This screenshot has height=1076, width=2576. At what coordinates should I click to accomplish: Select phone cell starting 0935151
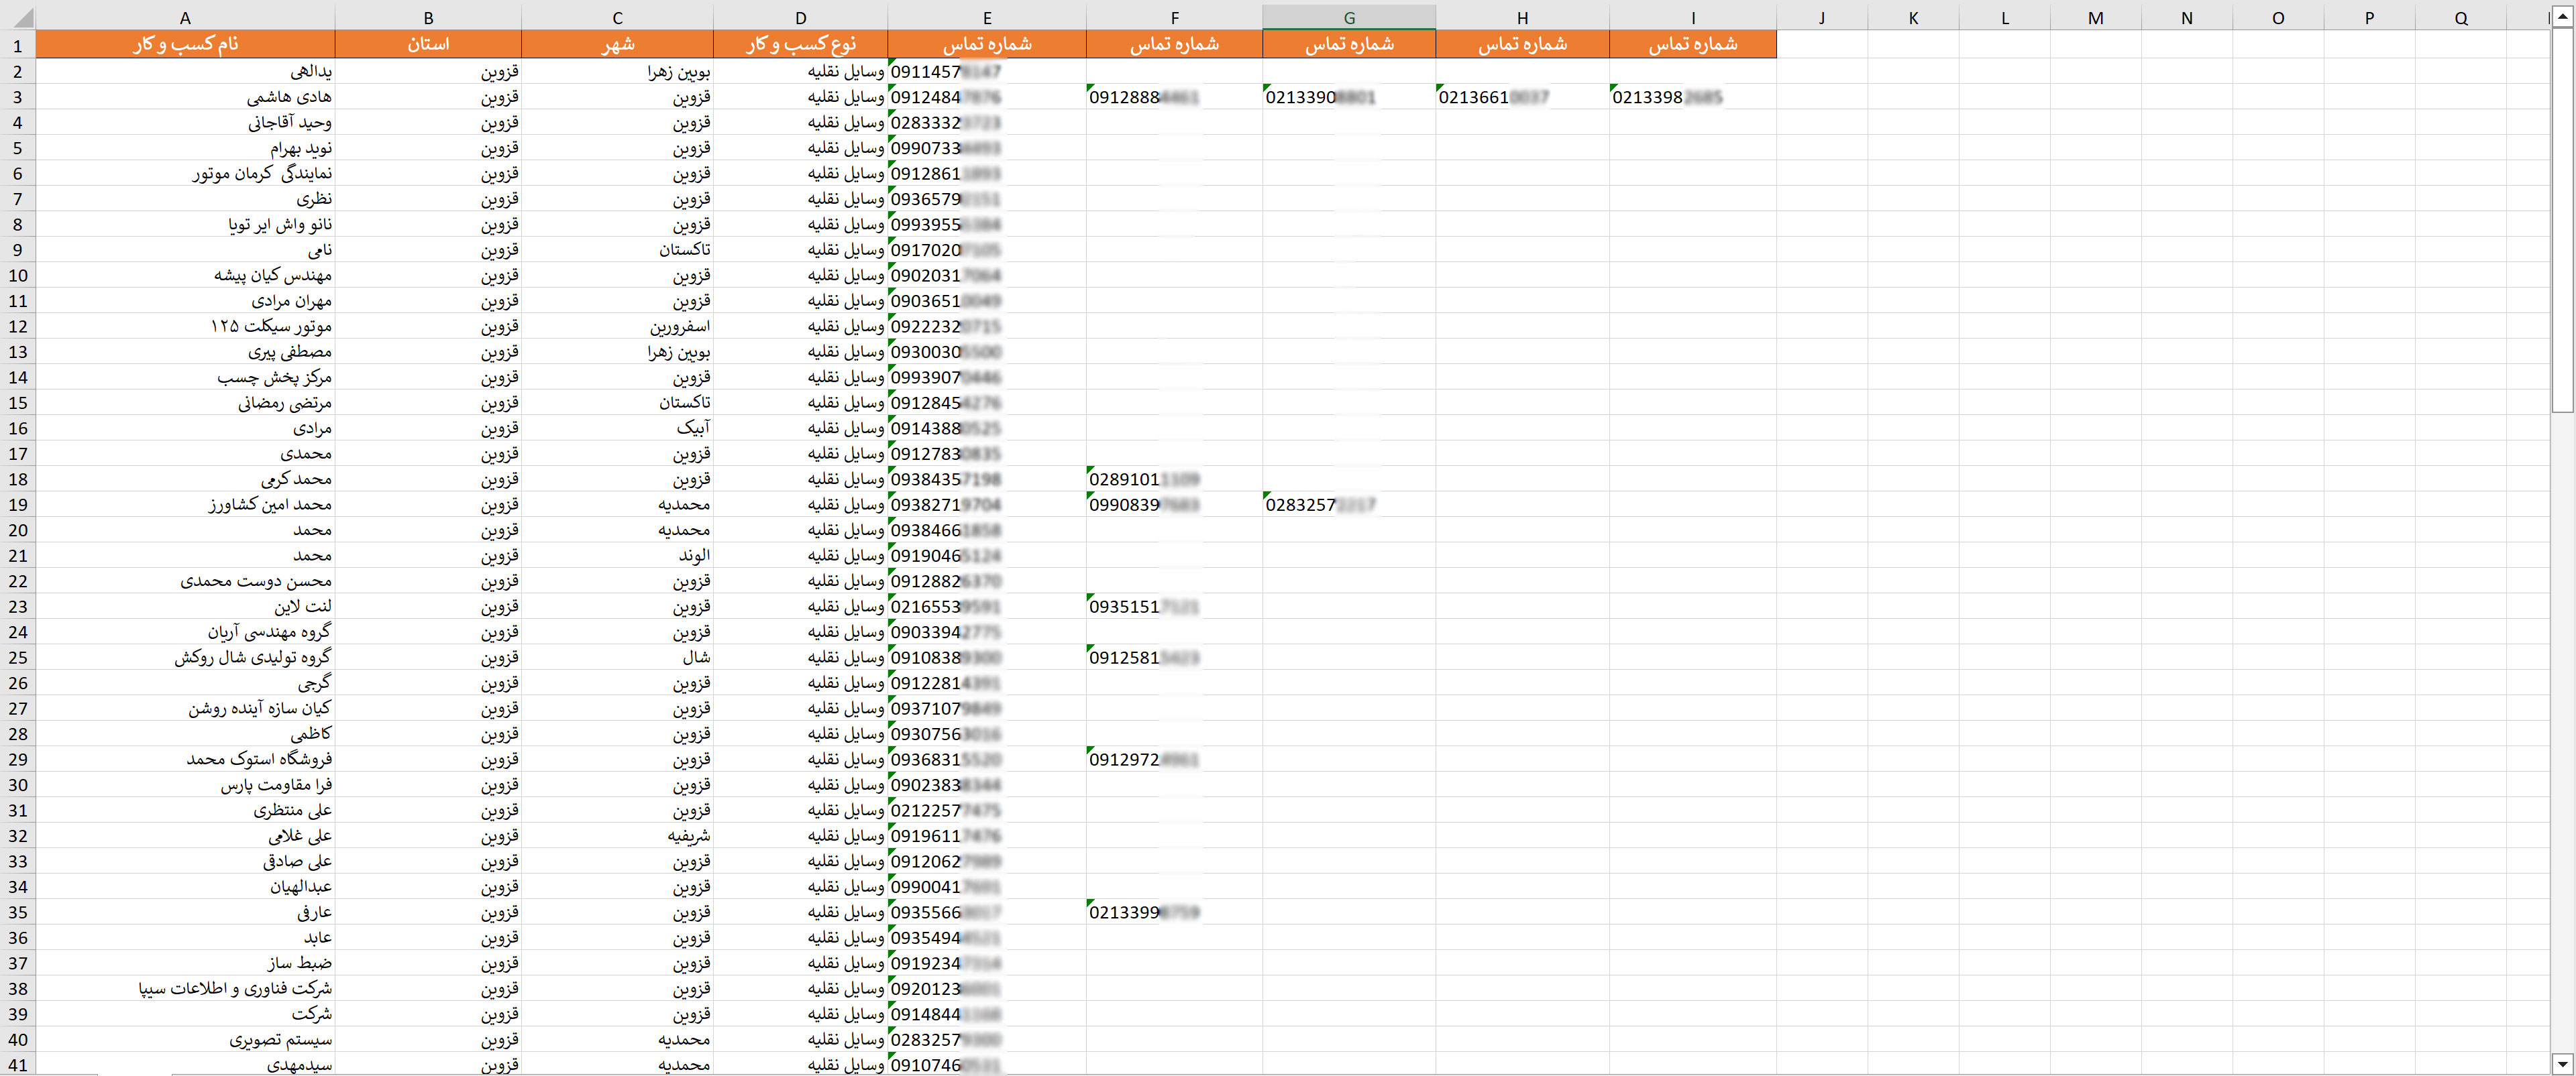pyautogui.click(x=1174, y=607)
